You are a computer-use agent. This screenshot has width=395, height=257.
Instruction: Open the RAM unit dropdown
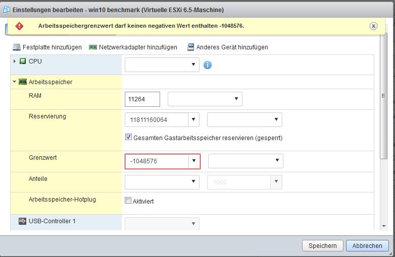[205, 99]
